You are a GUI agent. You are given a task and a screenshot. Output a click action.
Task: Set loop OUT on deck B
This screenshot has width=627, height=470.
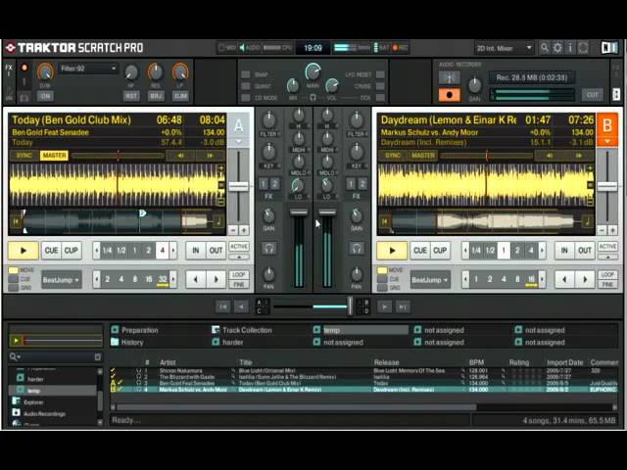[x=585, y=251]
